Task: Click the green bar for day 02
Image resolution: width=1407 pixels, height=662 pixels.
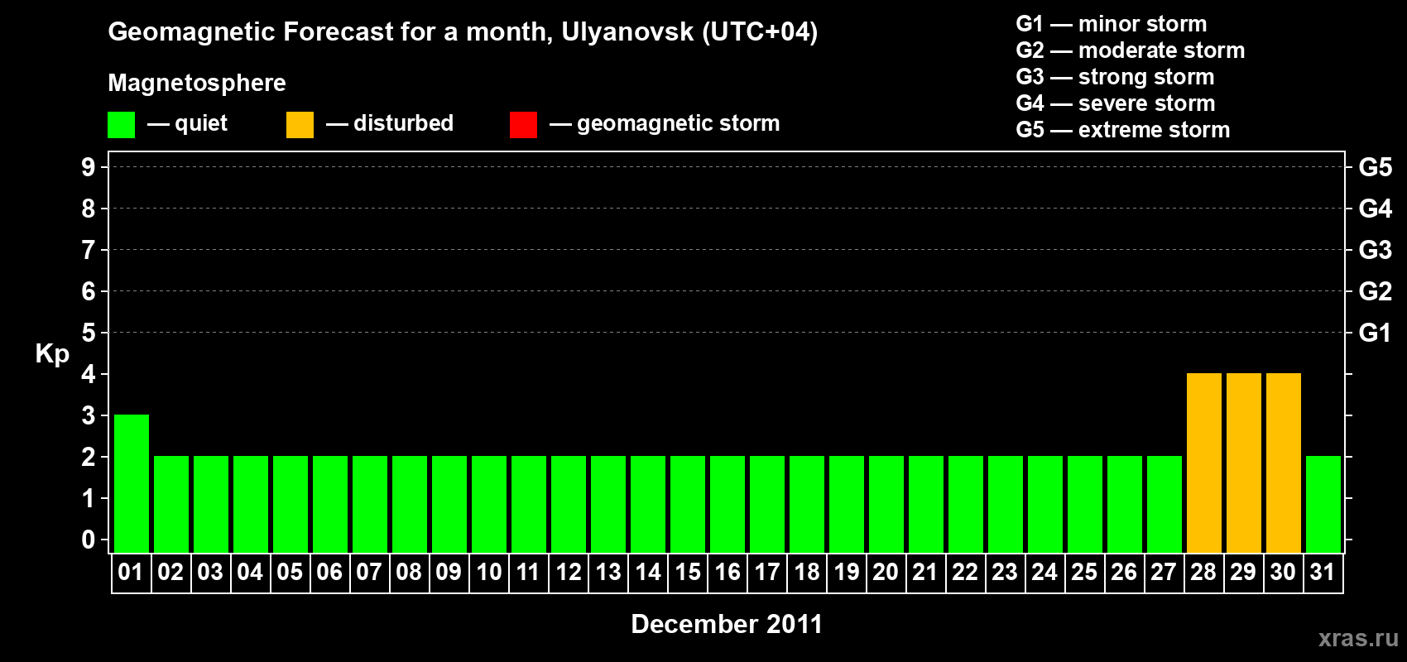Action: (171, 504)
